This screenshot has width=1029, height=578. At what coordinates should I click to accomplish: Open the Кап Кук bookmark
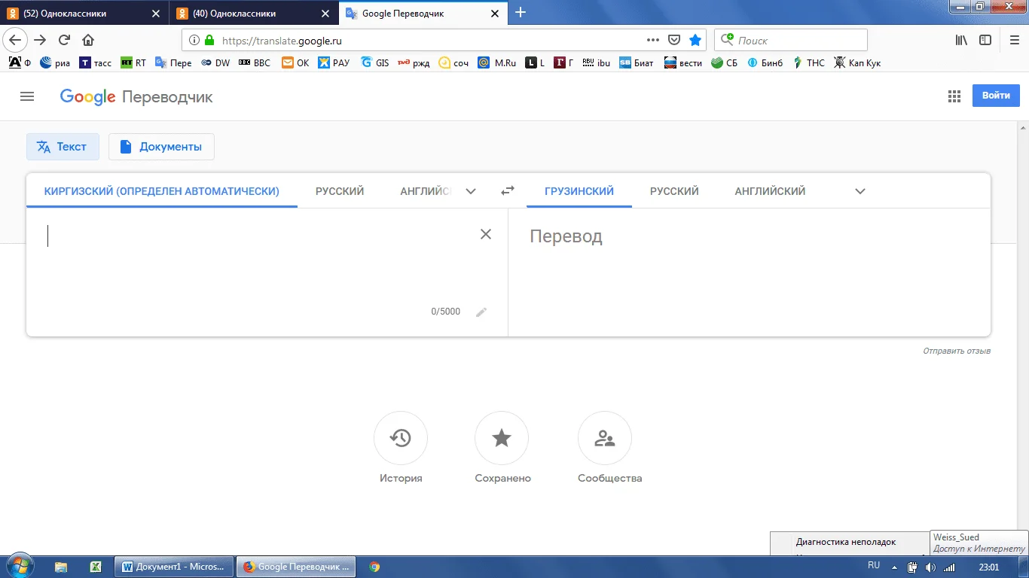pos(858,63)
